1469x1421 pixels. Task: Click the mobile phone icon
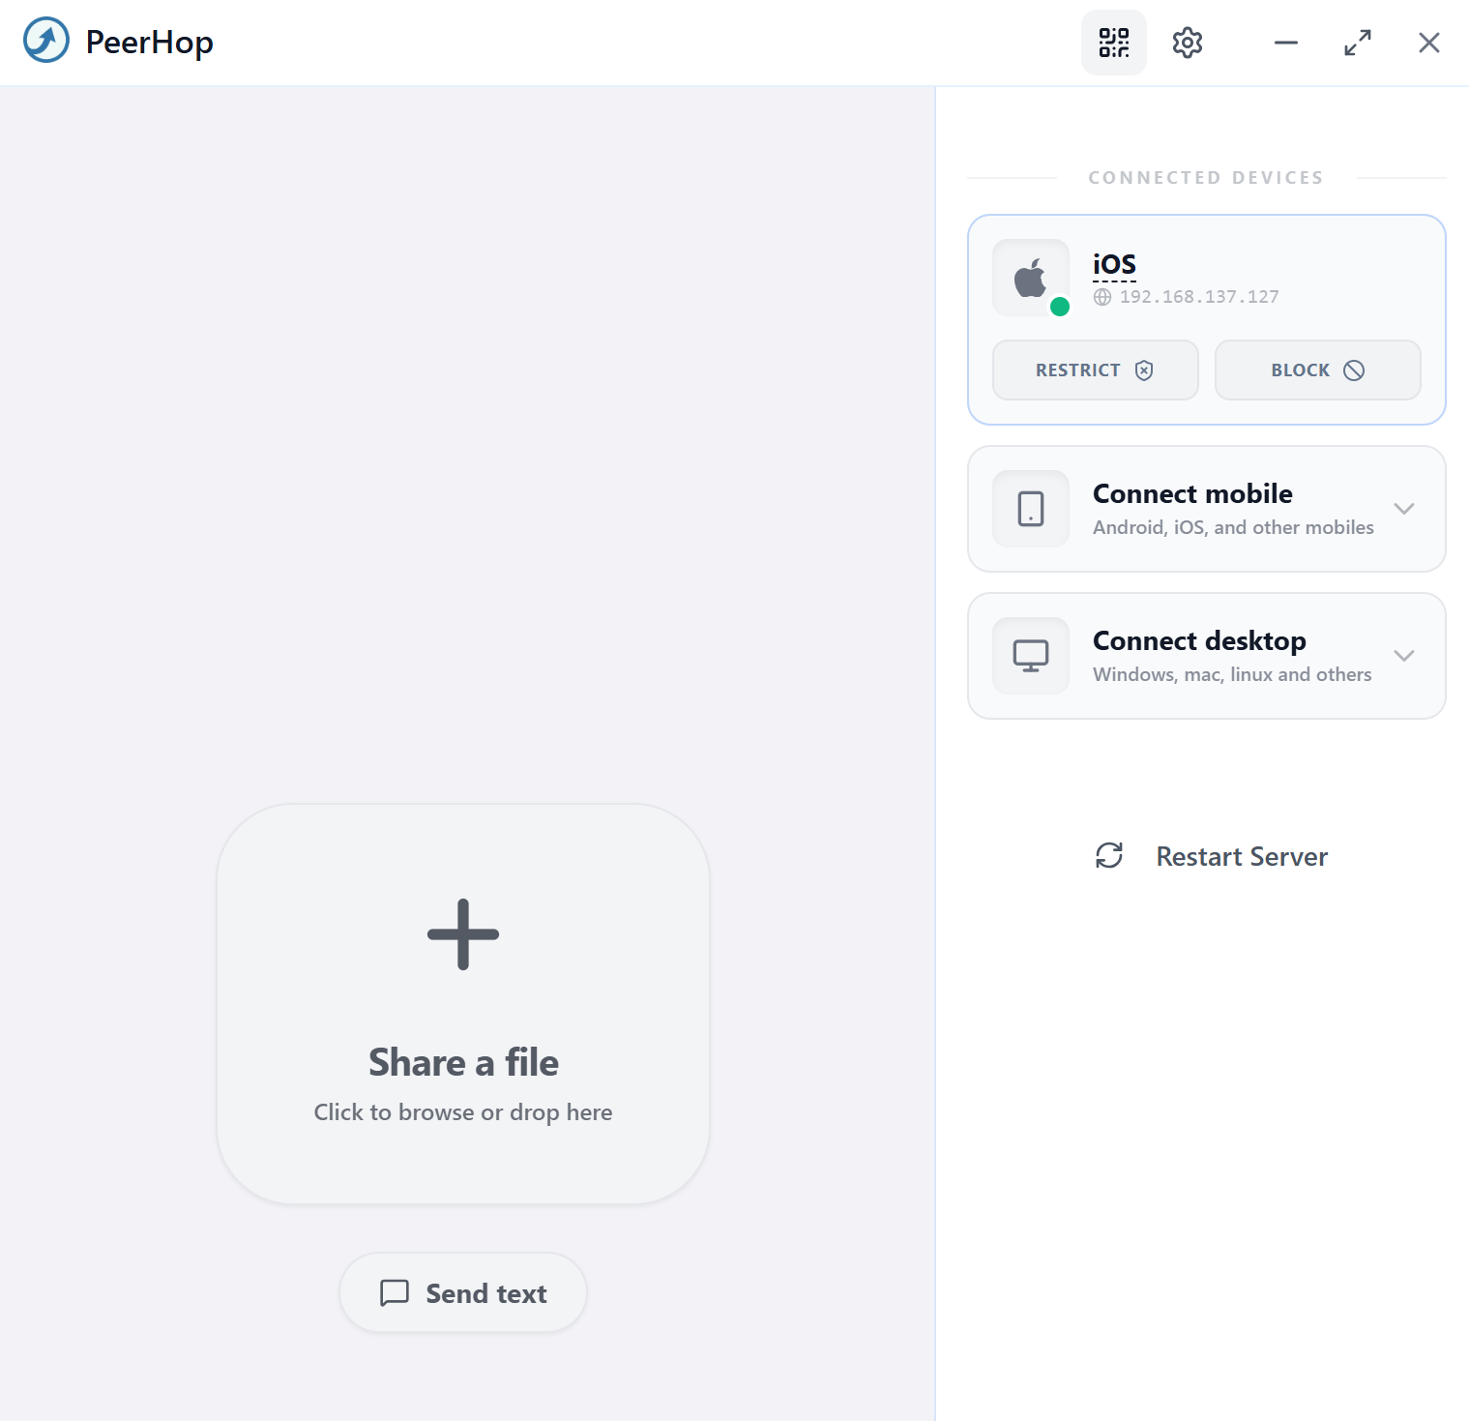(x=1031, y=509)
